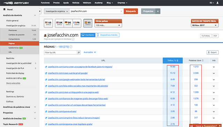Open the external link icon for como-crear-una-pagina-de-facebook row
The image size is (223, 127).
coord(46,67)
